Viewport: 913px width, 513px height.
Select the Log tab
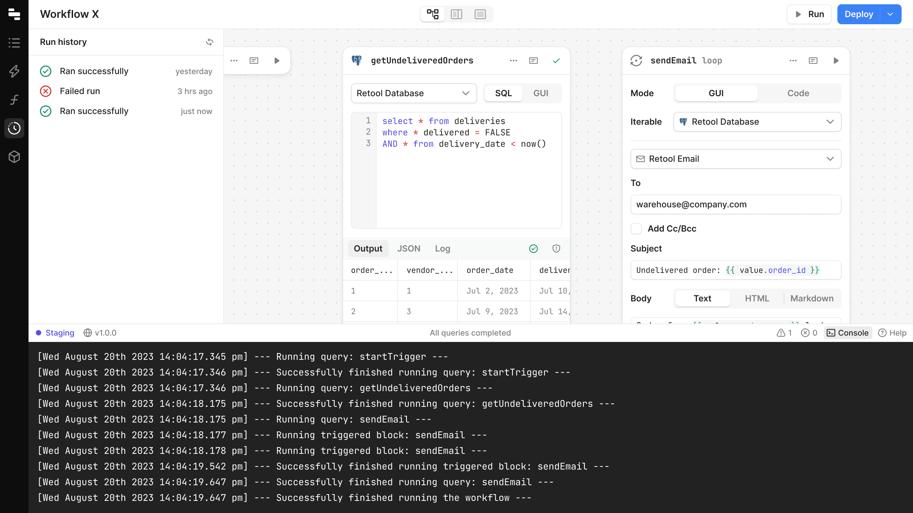coord(443,249)
